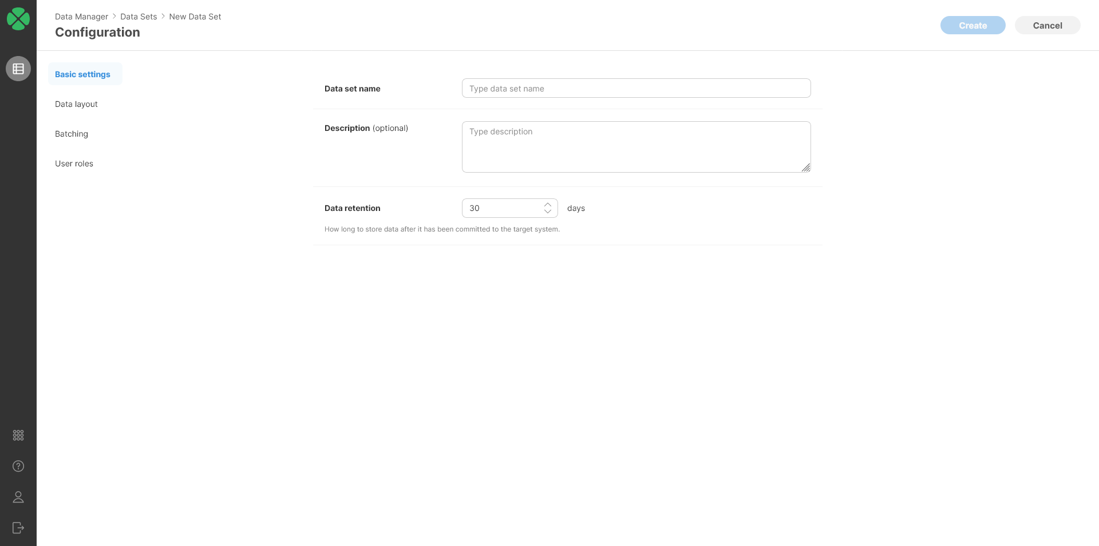Click the data set name input field
This screenshot has height=546, width=1099.
point(635,88)
